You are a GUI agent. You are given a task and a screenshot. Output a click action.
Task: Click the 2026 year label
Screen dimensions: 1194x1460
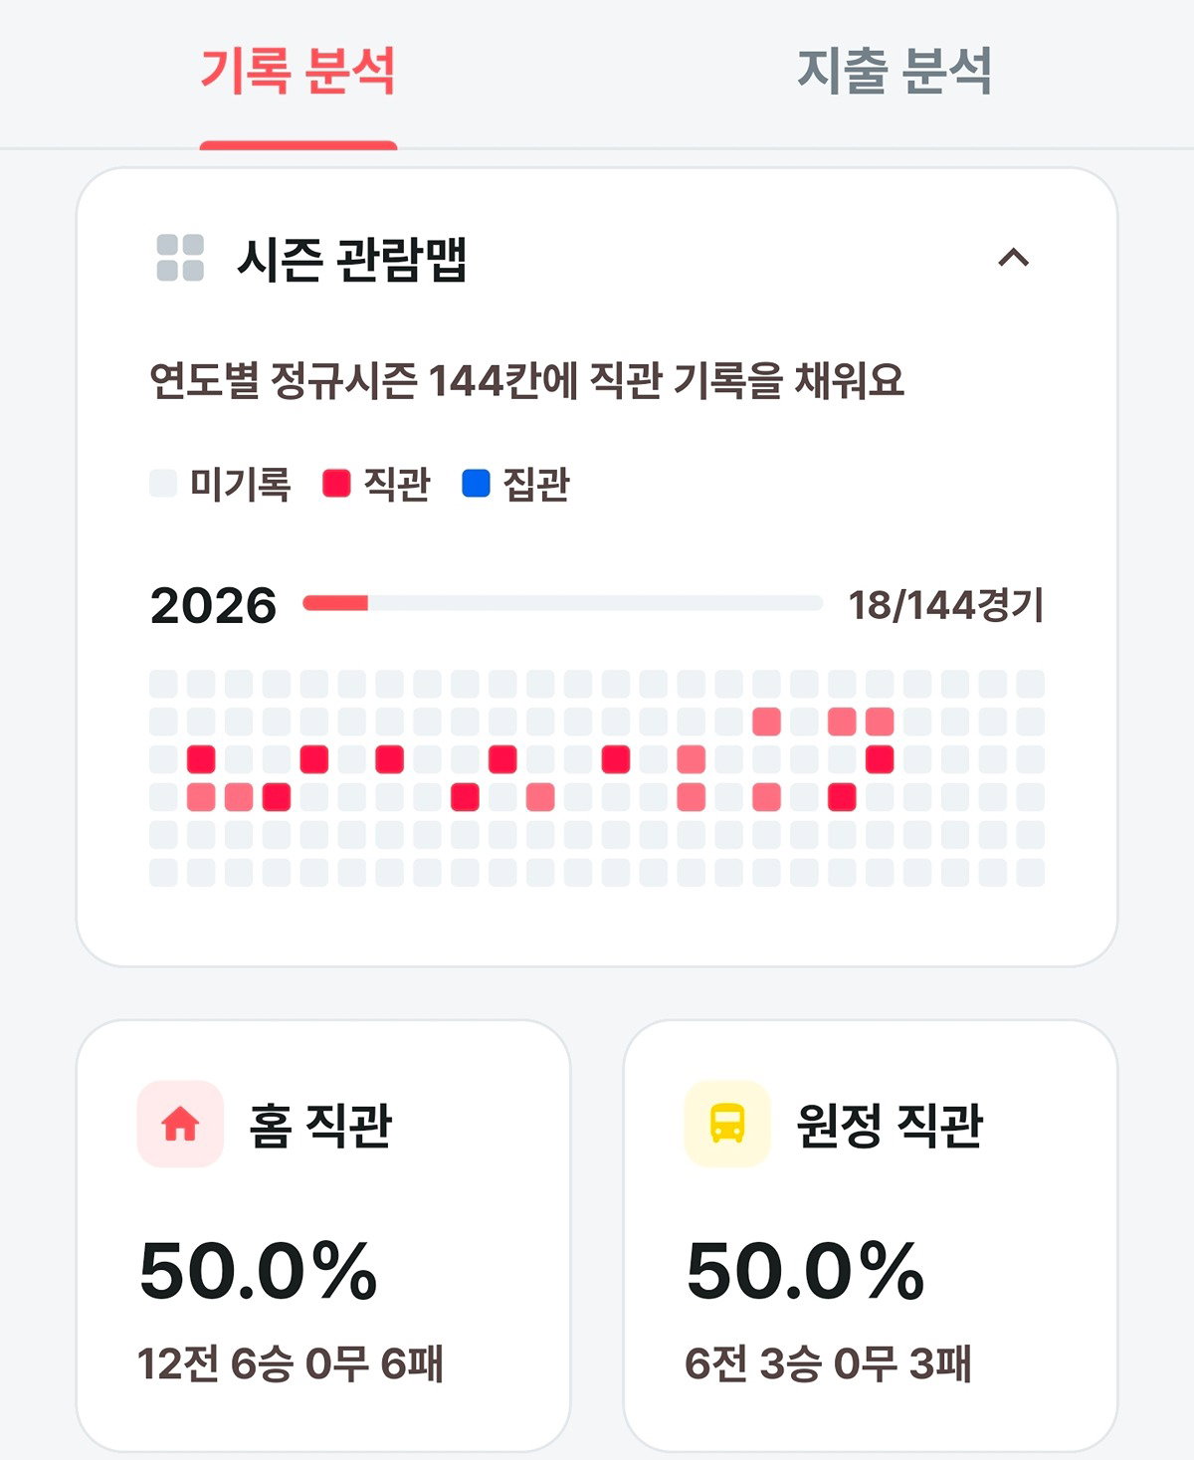click(x=213, y=605)
